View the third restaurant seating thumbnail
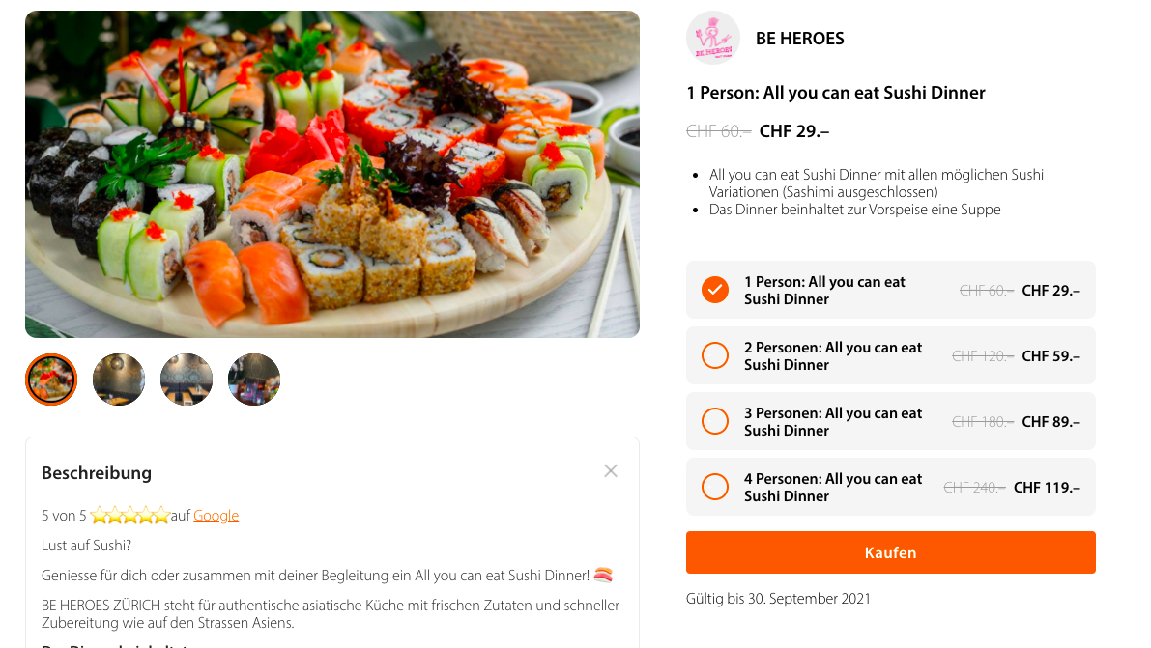 coord(187,380)
